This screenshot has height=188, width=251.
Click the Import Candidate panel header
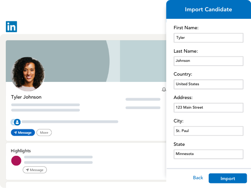[x=208, y=10]
